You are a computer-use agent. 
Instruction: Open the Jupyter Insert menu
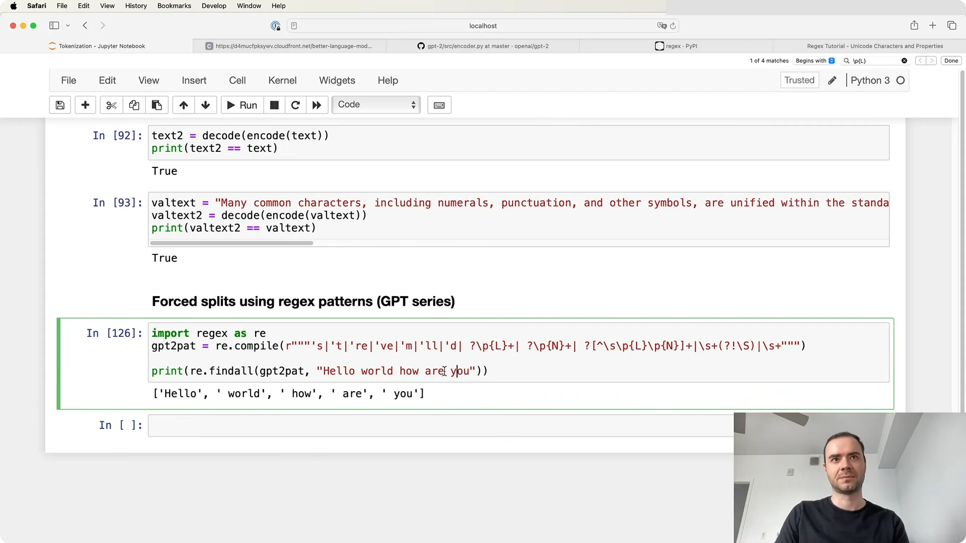tap(194, 80)
